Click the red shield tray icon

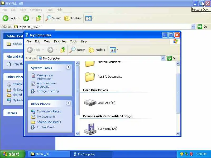(x=191, y=154)
